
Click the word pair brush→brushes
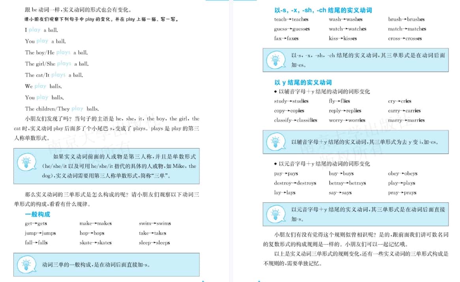point(406,19)
